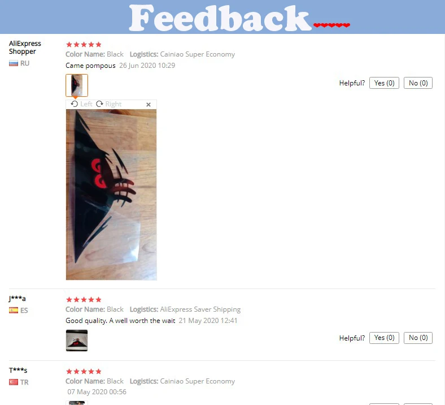Click the five-star rating of first review
This screenshot has height=405, width=445.
point(84,44)
